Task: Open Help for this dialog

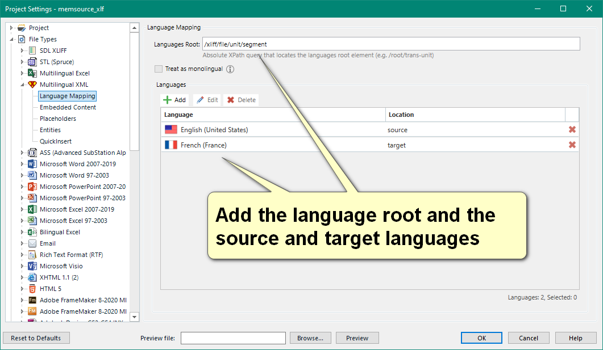Action: click(x=575, y=338)
